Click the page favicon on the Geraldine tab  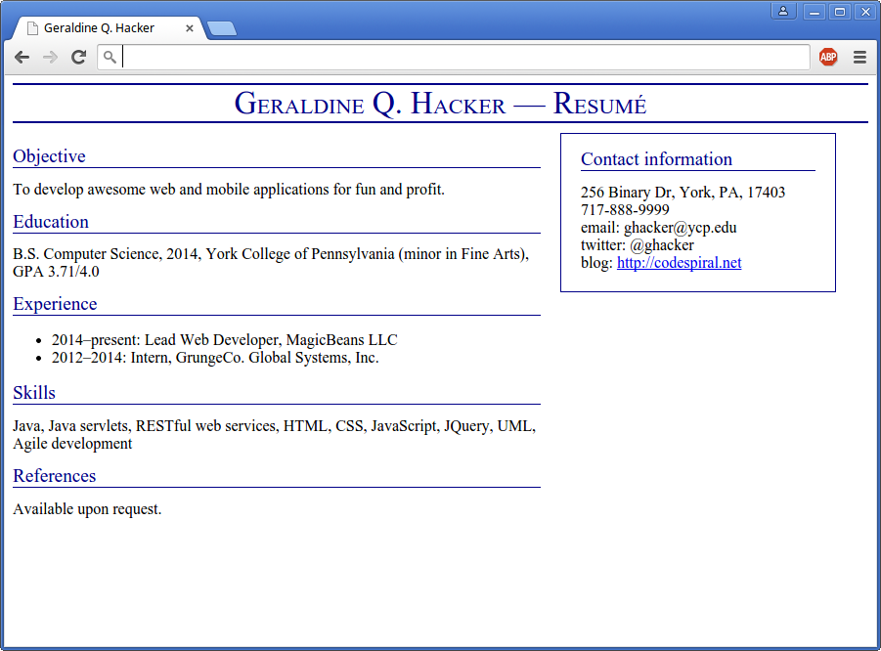pos(32,28)
